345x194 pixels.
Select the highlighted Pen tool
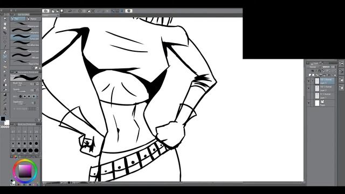pyautogui.click(x=5, y=57)
